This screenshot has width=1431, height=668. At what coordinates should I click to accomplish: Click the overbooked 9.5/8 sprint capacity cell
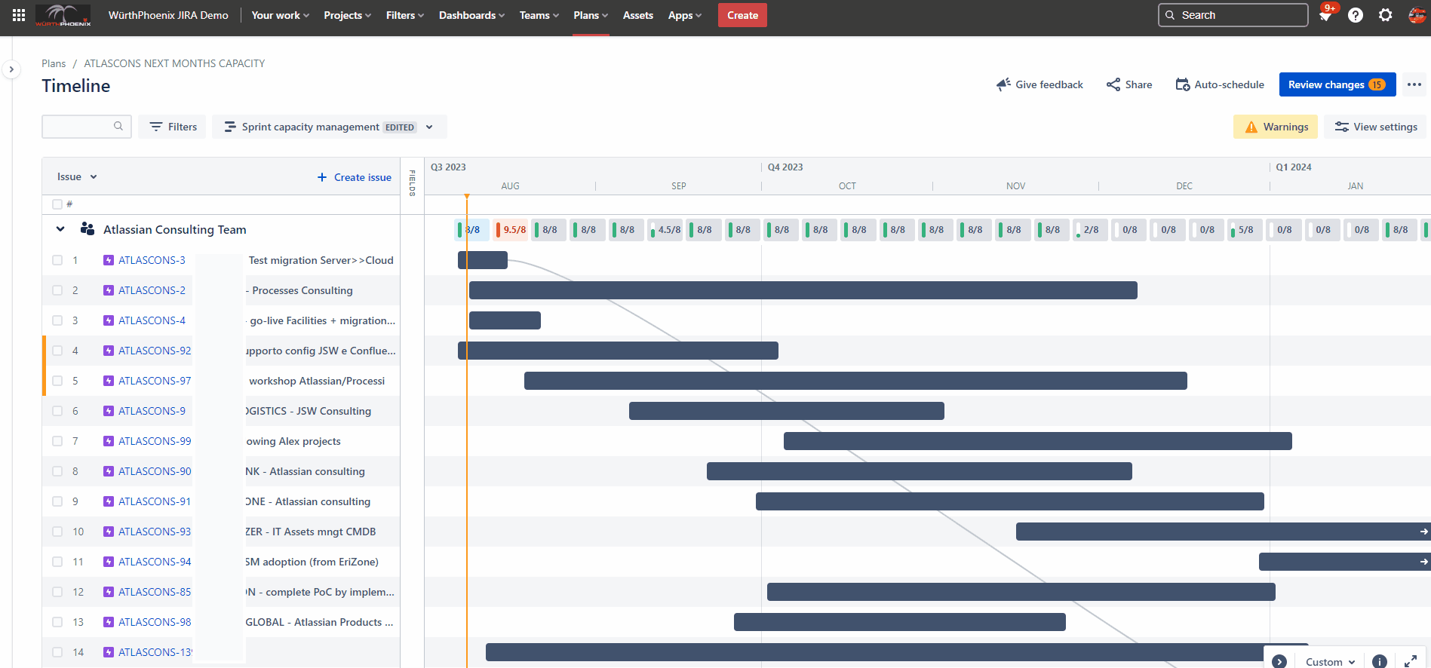coord(511,230)
